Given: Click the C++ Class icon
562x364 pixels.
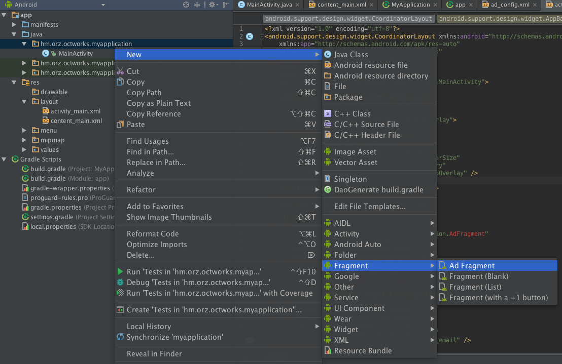Looking at the screenshot, I should (x=328, y=114).
